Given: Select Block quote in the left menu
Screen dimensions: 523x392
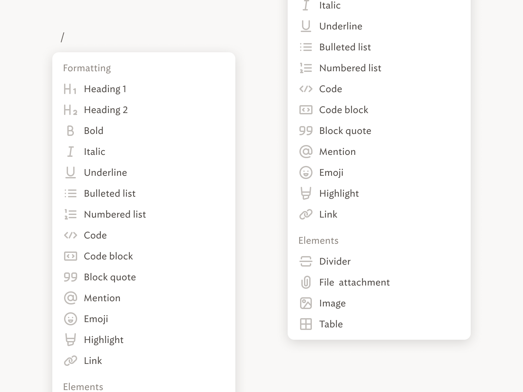Looking at the screenshot, I should [x=110, y=277].
